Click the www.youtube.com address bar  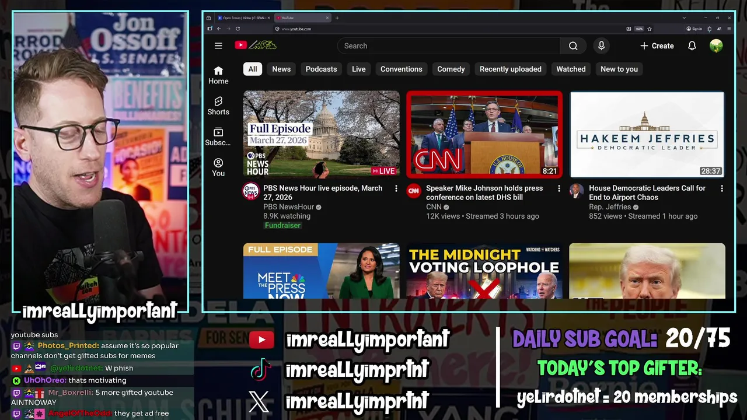[x=449, y=29]
